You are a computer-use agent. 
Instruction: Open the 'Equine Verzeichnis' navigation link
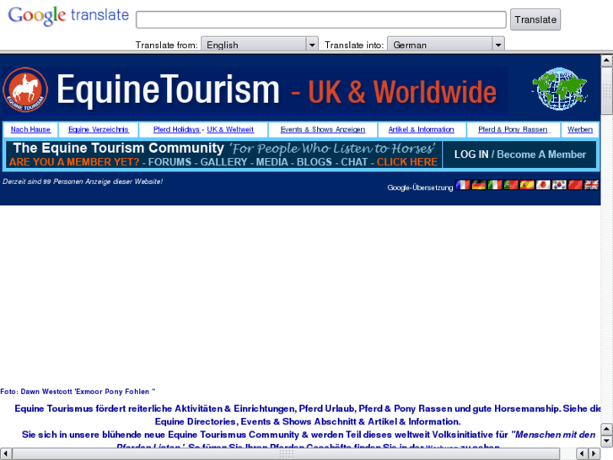99,130
